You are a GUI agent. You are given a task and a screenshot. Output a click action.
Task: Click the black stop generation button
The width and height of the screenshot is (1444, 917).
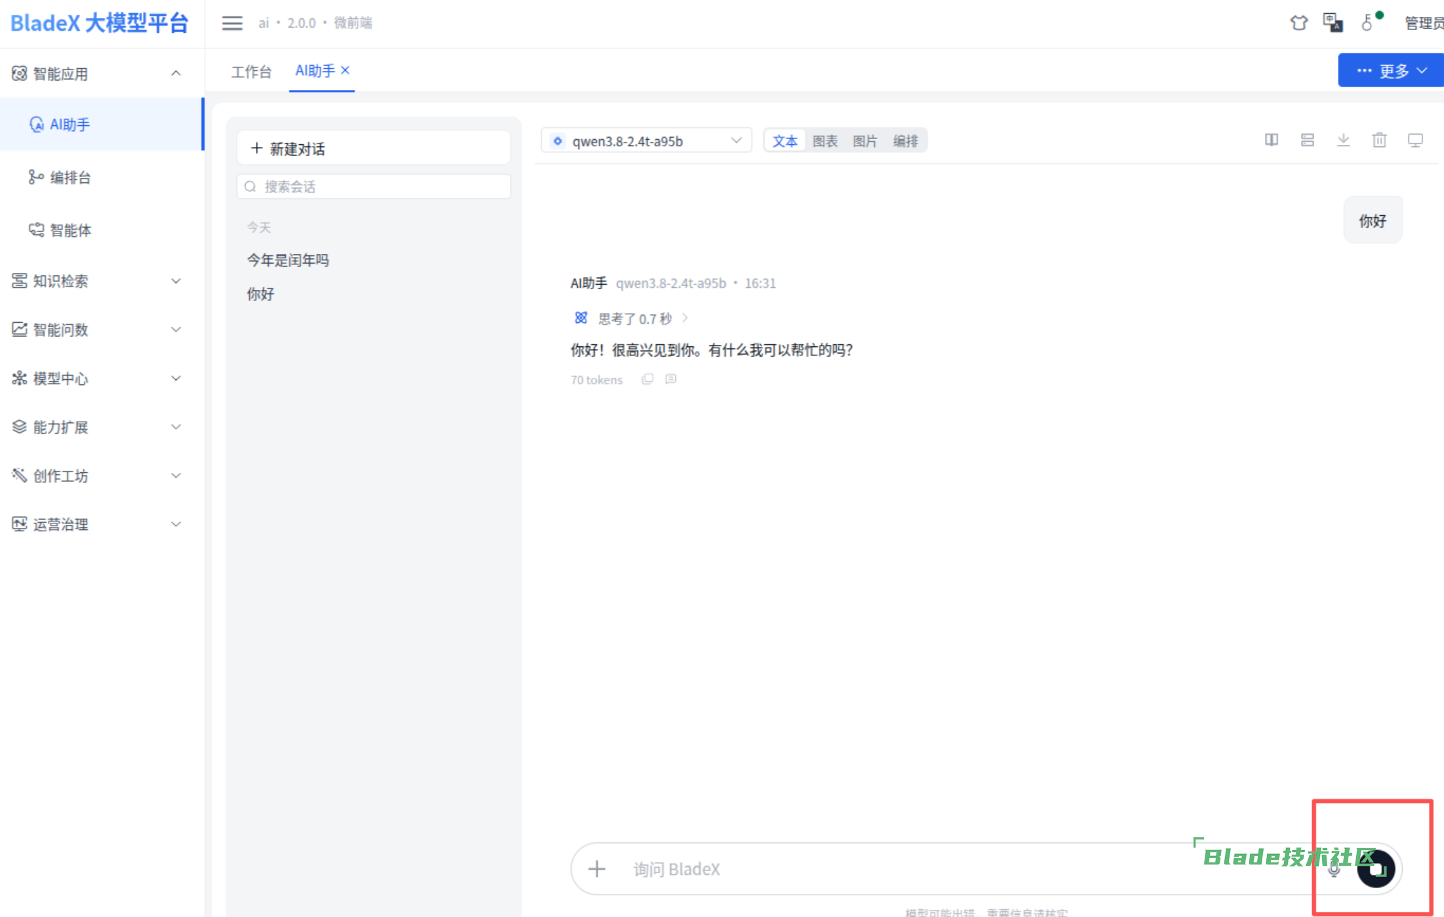click(1376, 869)
